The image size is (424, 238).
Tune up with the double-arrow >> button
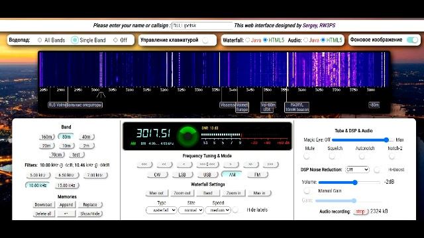(250, 165)
